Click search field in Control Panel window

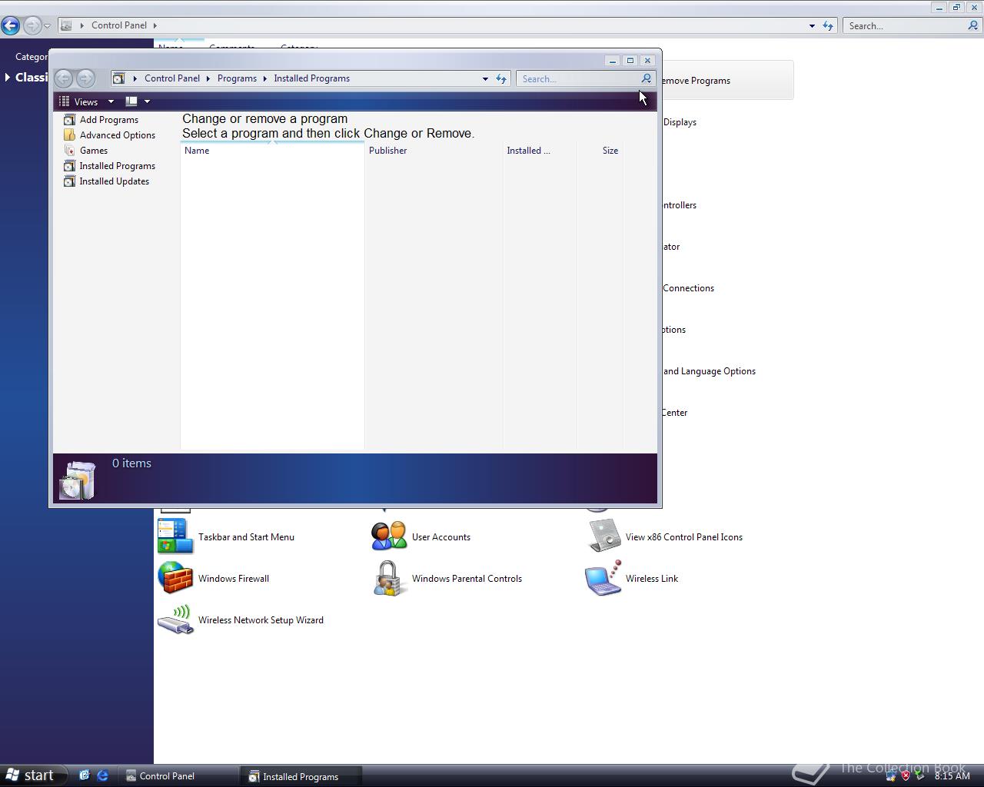(x=904, y=25)
